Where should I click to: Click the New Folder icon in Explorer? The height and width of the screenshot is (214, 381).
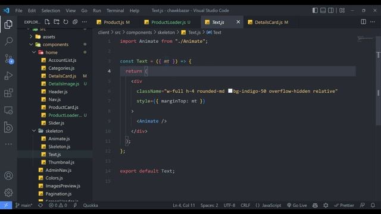57,22
